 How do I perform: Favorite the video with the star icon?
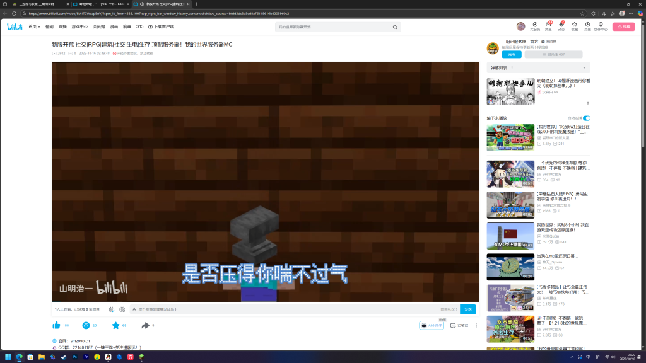pos(115,325)
